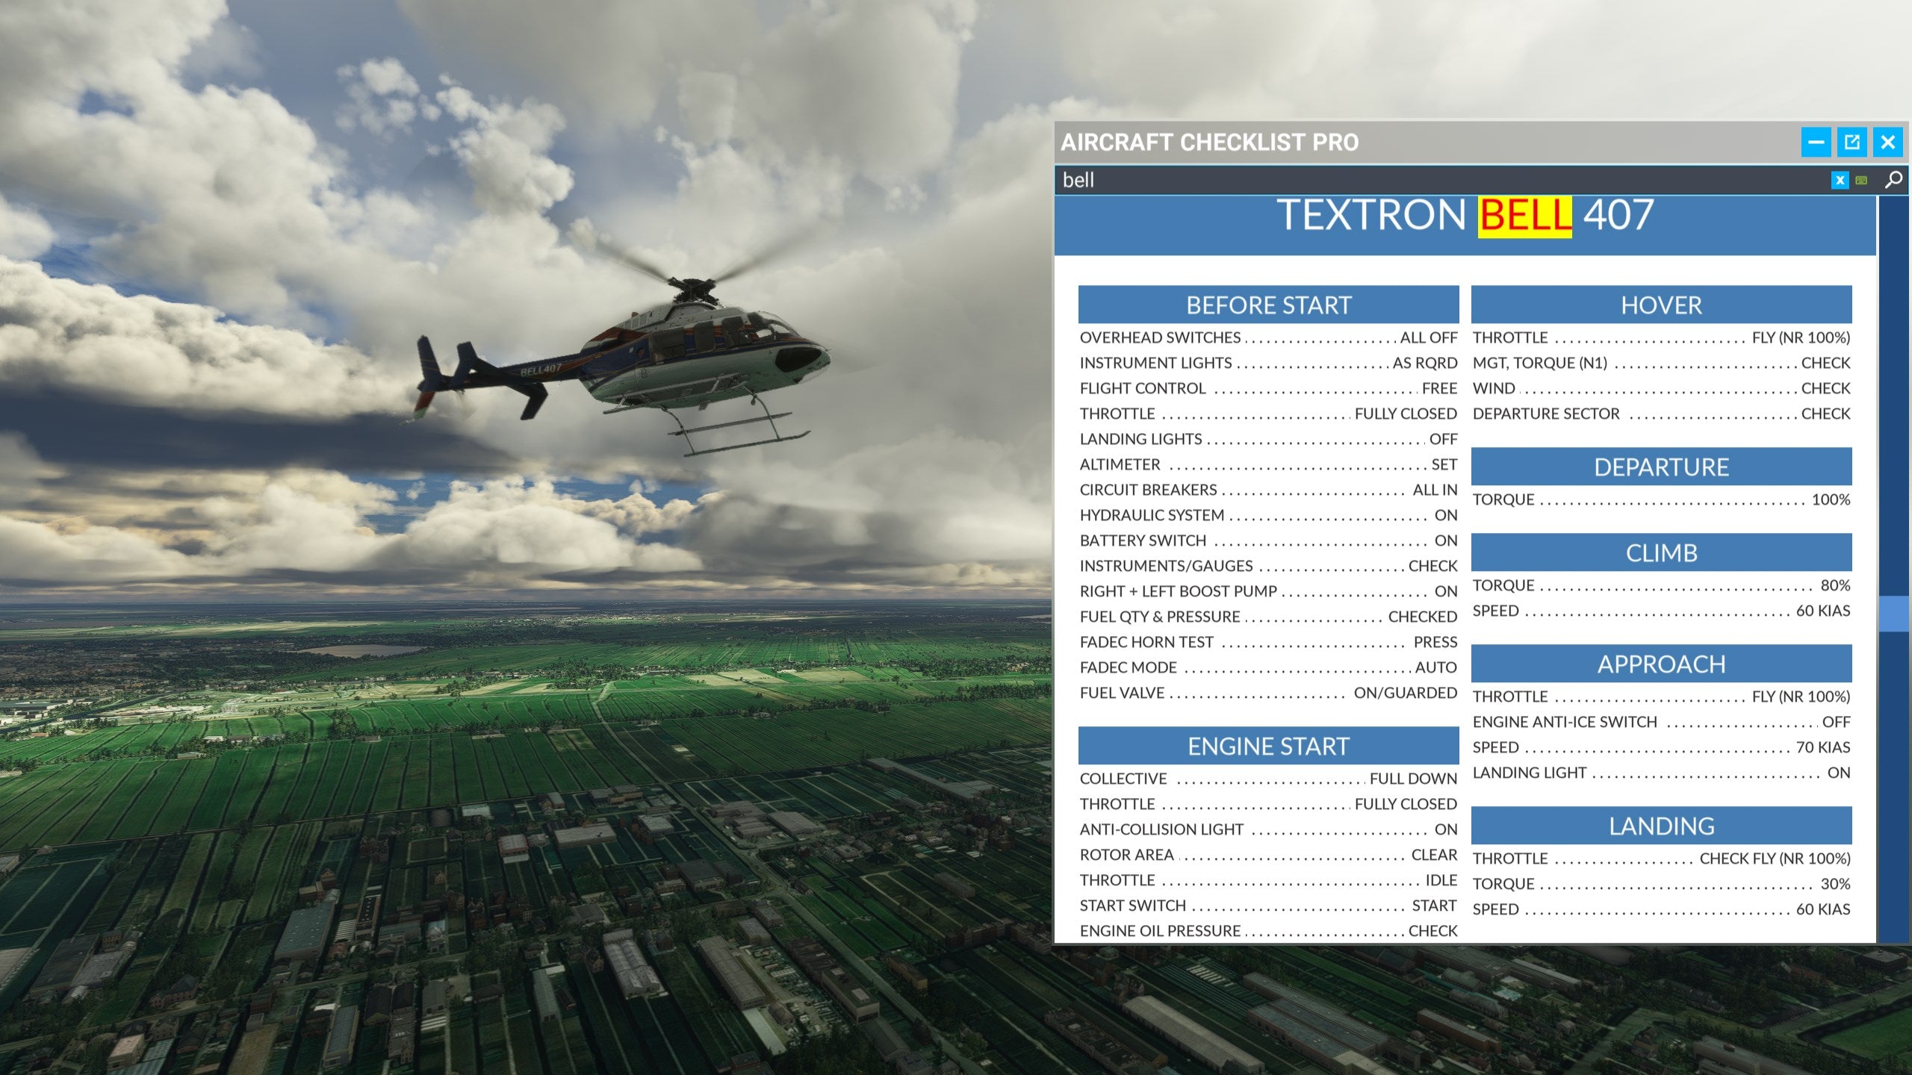The width and height of the screenshot is (1912, 1075).
Task: Click the TEXTRON BELL 407 title banner
Action: pyautogui.click(x=1464, y=216)
